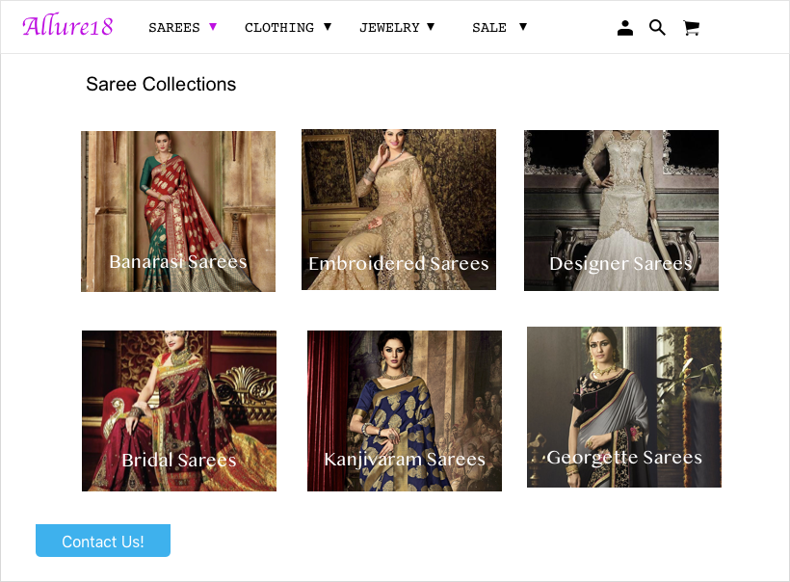Click the Saree Collections heading
Image resolution: width=790 pixels, height=582 pixels.
coord(160,85)
